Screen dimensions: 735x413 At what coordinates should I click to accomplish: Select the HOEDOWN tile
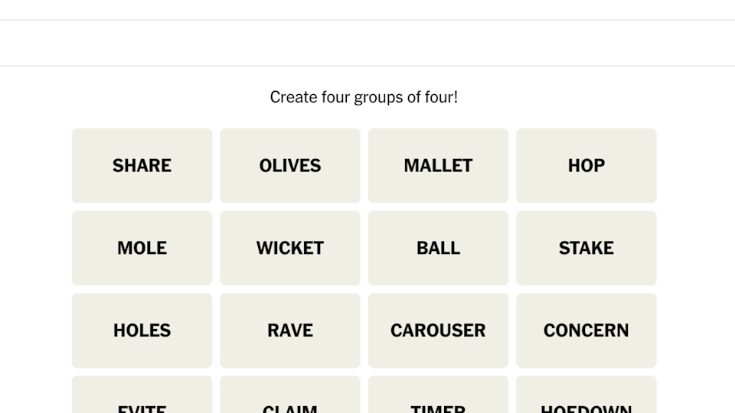point(586,396)
